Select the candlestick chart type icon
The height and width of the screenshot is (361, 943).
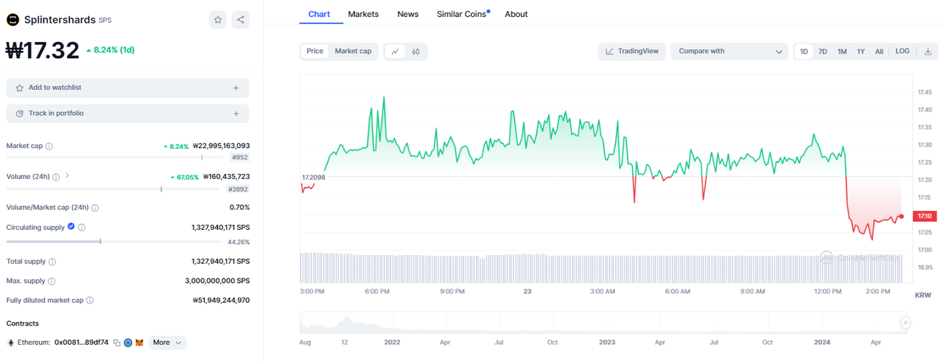click(x=416, y=52)
